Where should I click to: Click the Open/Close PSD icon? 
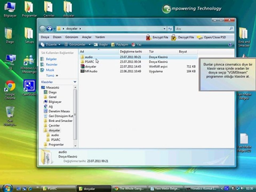pyautogui.click(x=200, y=37)
